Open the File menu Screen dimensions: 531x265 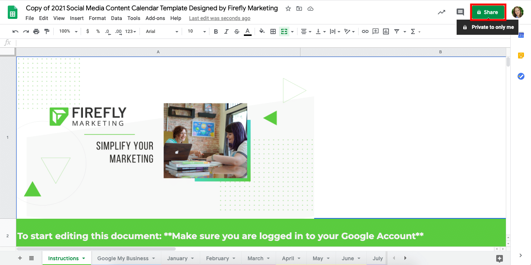(30, 18)
